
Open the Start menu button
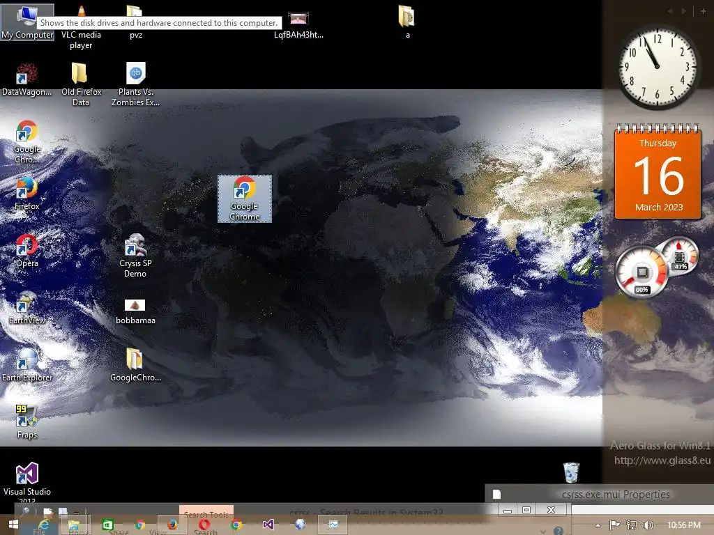point(13,525)
